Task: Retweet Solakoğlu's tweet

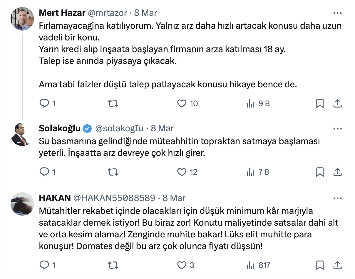Action: (x=113, y=172)
